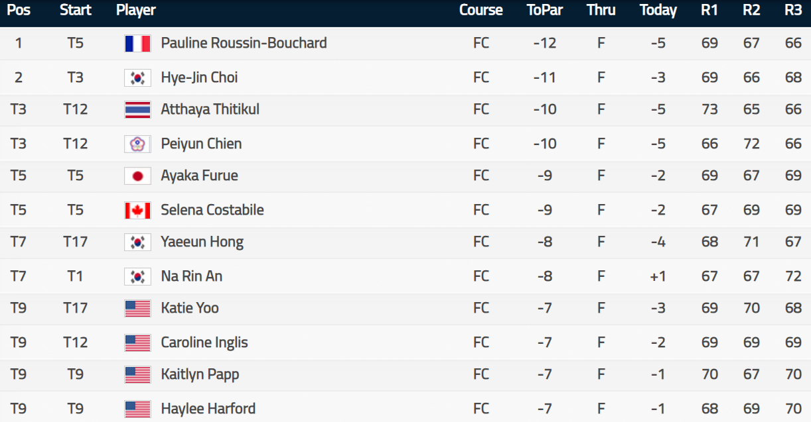Screen dimensions: 811x422
Task: Click the Korean flag next to Hye-Jin Choi
Action: [137, 78]
